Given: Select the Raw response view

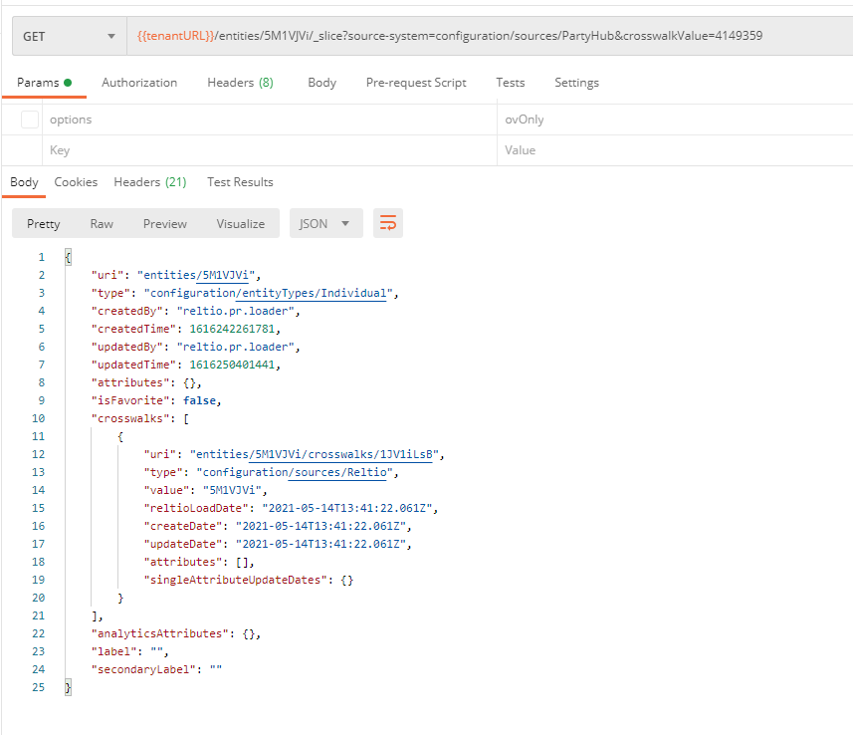Looking at the screenshot, I should [x=101, y=223].
